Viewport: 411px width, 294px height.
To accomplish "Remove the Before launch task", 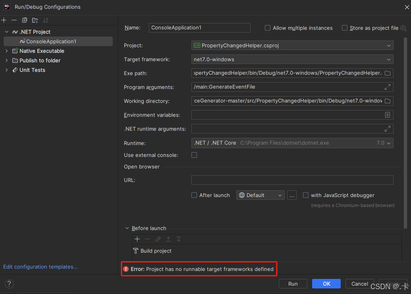I will coord(148,239).
